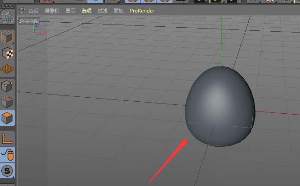This screenshot has height=186, width=300.
Task: Click the viewport menu grip handle icon
Action: (x=22, y=11)
